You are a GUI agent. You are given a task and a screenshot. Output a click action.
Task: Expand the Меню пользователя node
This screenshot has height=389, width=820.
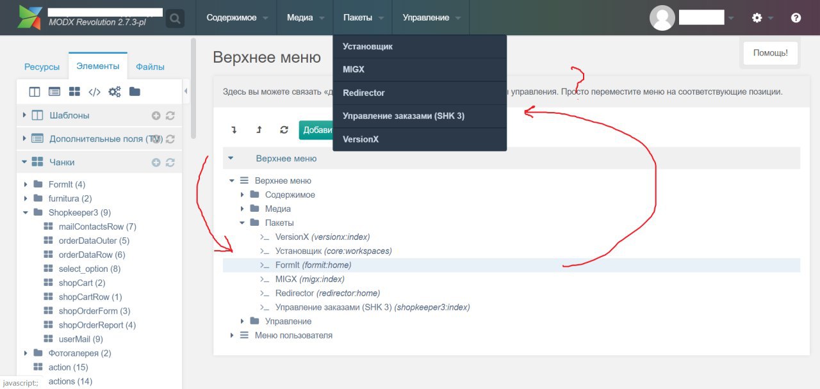(x=232, y=335)
